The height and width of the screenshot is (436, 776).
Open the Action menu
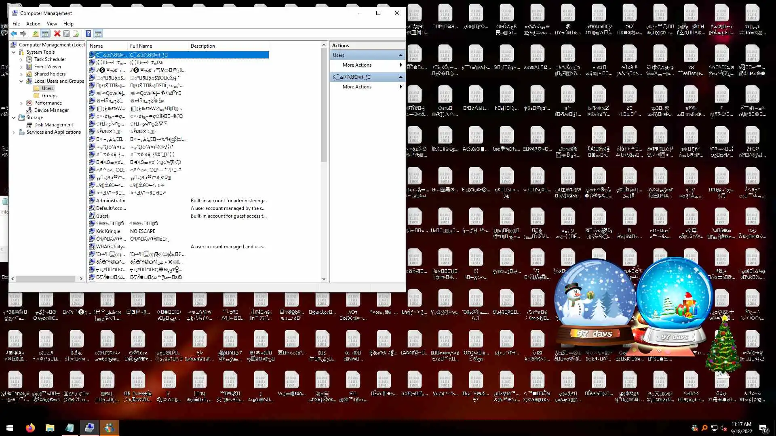point(33,24)
